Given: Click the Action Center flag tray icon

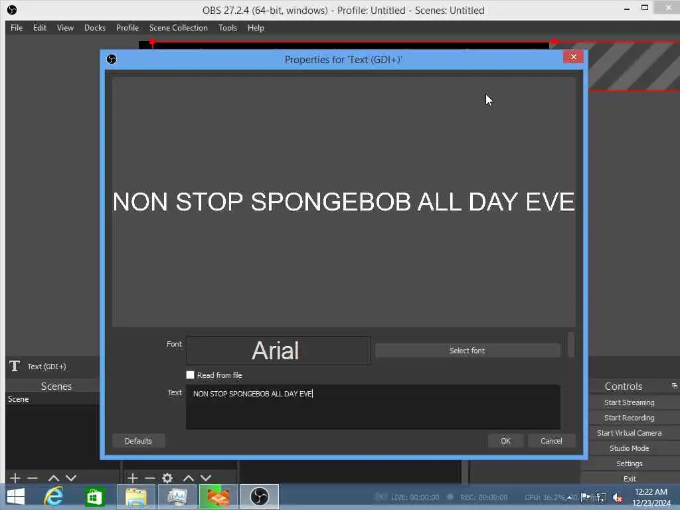Looking at the screenshot, I should [586, 497].
